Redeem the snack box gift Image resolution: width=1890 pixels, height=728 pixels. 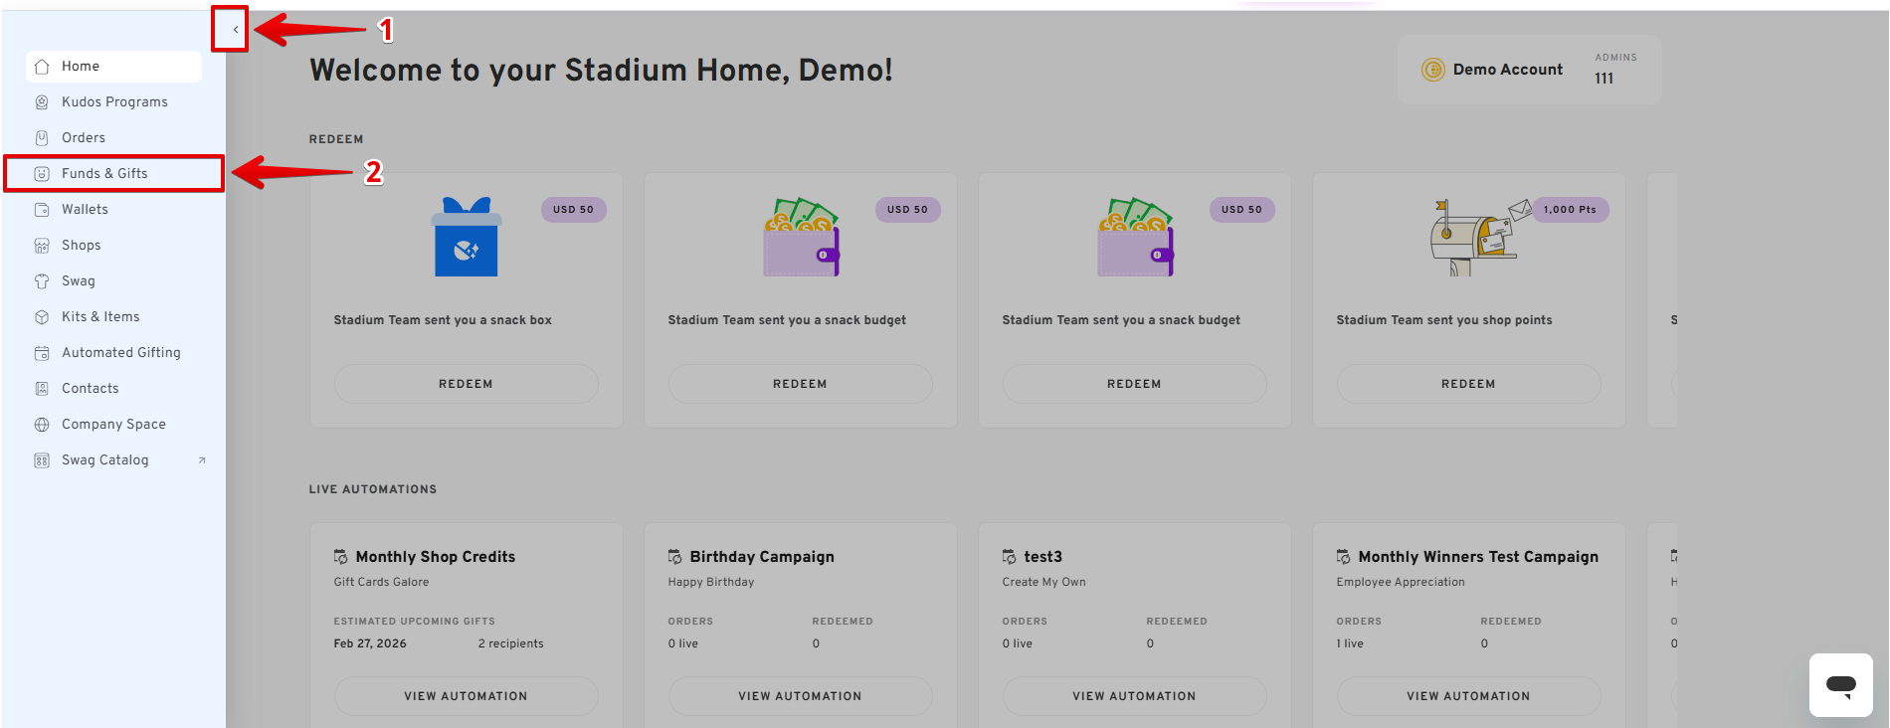[x=466, y=384]
